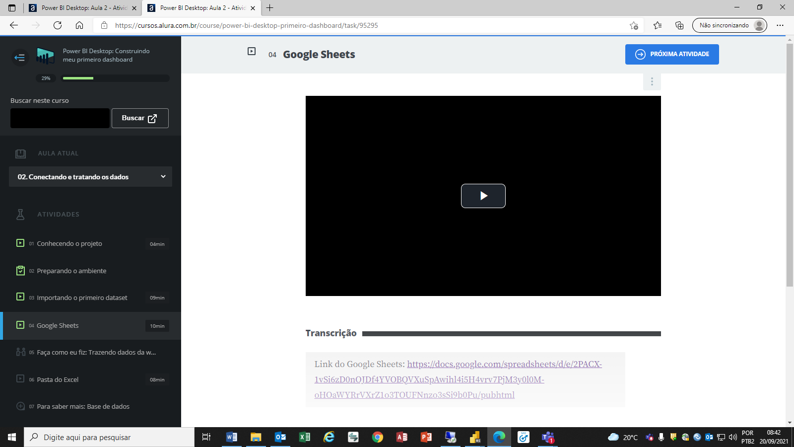Click the video icon next to the 04 Google Sheets title
794x447 pixels.
pyautogui.click(x=252, y=51)
